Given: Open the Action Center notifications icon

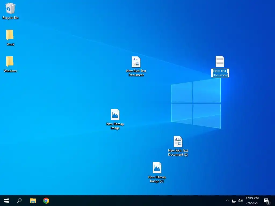Looking at the screenshot, I should [267, 201].
